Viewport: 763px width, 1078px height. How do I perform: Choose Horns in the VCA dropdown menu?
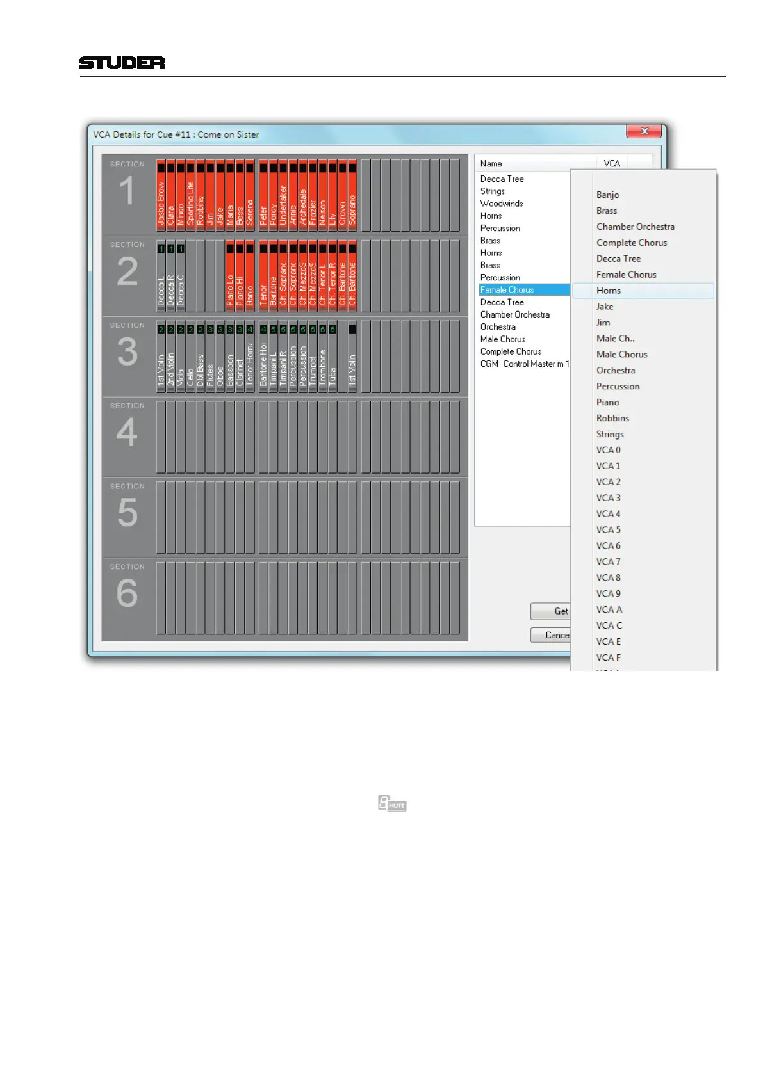coord(643,291)
